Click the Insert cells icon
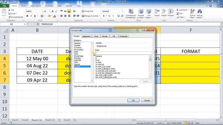The height and width of the screenshot is (125, 223). [157, 11]
